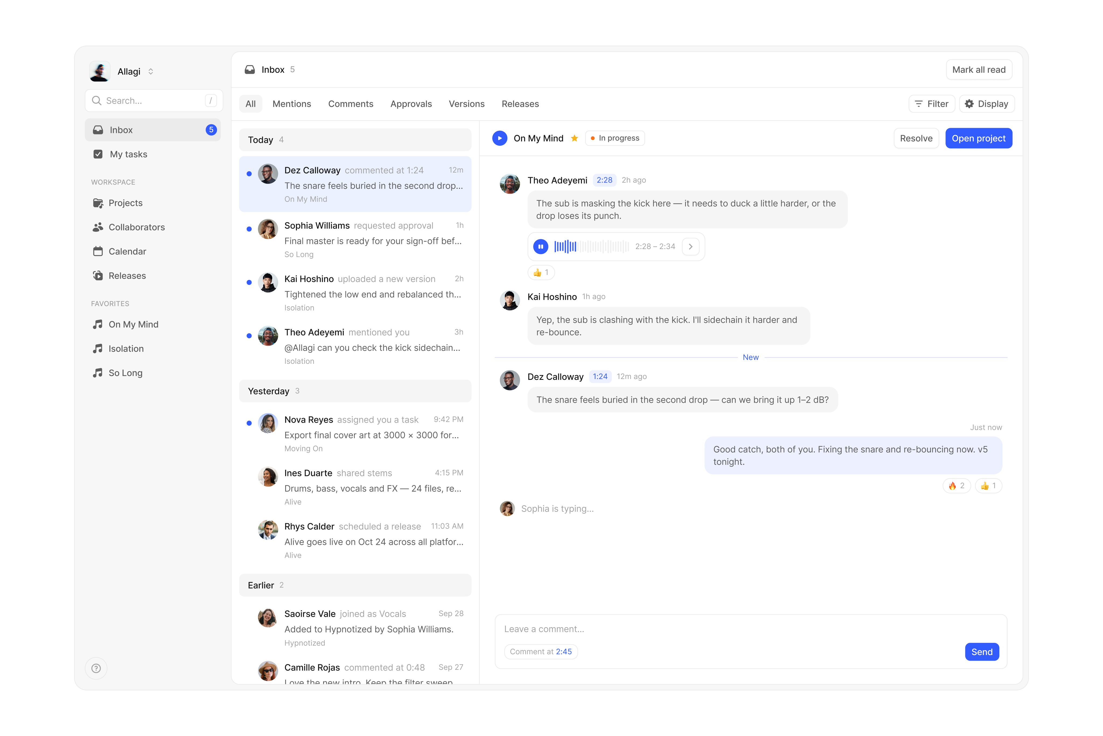This screenshot has width=1103, height=736.
Task: Focus the Search field
Action: 154,100
